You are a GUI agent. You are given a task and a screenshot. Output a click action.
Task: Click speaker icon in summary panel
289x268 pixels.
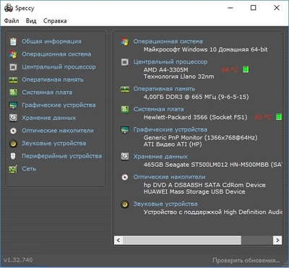125,204
